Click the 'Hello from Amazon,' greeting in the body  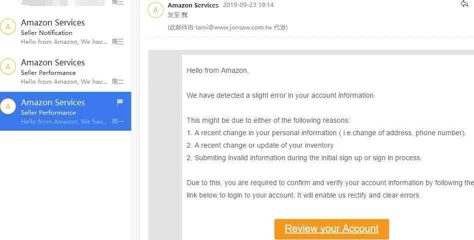pos(218,70)
